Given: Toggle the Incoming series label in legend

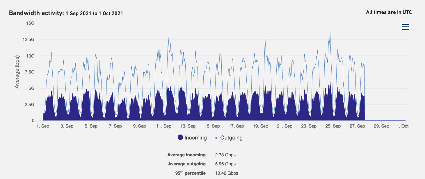Looking at the screenshot, I should tap(195, 138).
